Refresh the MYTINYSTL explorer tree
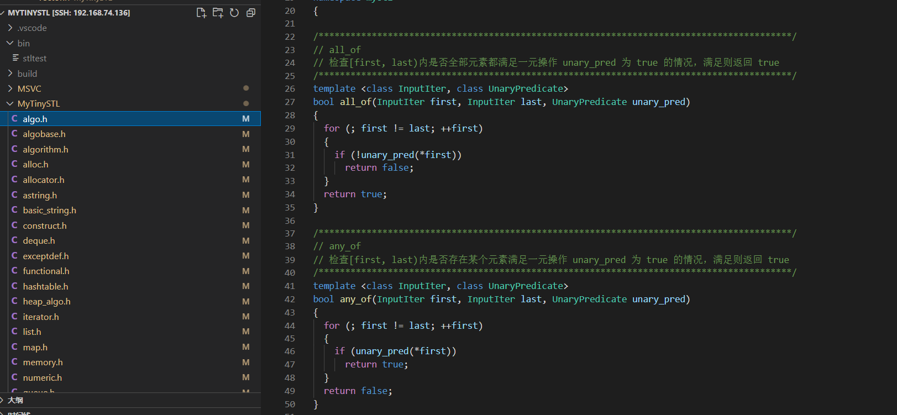The width and height of the screenshot is (897, 415). click(x=234, y=13)
